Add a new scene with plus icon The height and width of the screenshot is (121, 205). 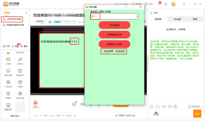tap(26, 13)
